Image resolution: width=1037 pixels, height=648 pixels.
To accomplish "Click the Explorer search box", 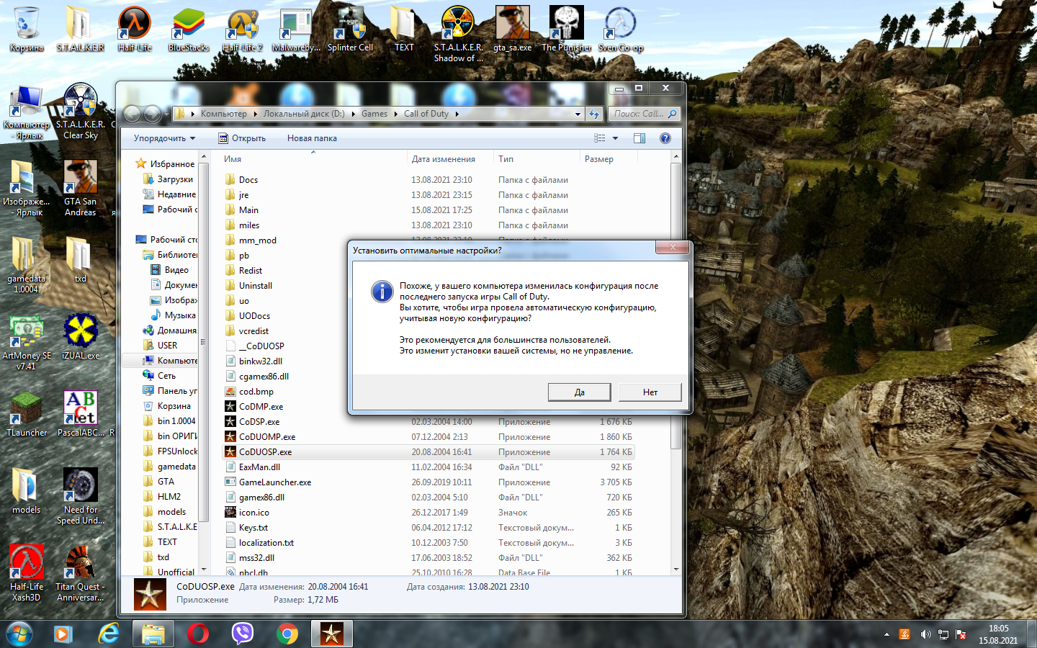I will pyautogui.click(x=643, y=114).
